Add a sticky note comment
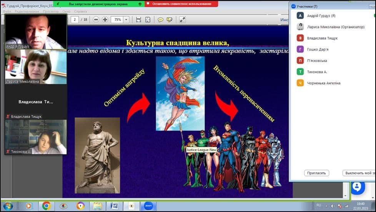The height and width of the screenshot is (212, 376). [160, 20]
